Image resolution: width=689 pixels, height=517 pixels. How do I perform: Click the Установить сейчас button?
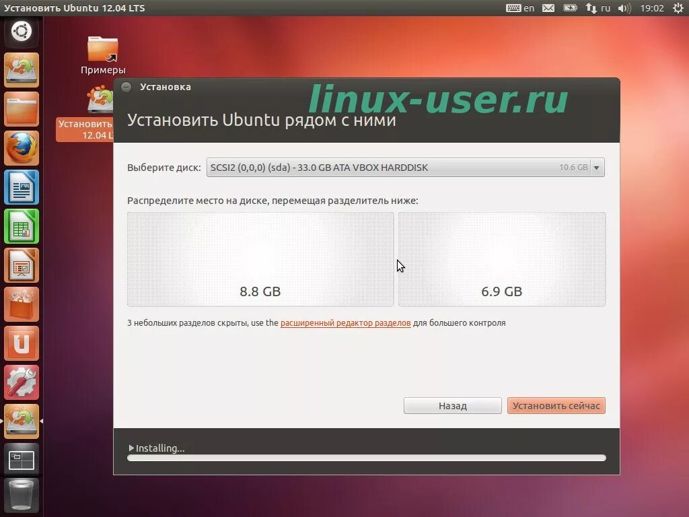(556, 405)
